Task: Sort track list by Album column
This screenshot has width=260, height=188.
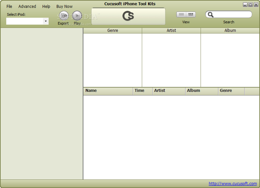Action: pos(202,91)
